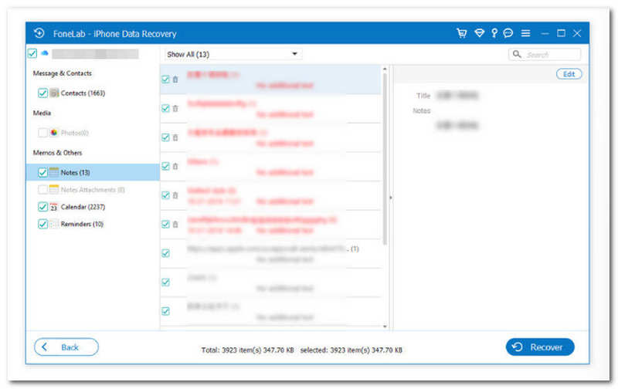
Task: Select Notes (13) in the sidebar
Action: (93, 172)
